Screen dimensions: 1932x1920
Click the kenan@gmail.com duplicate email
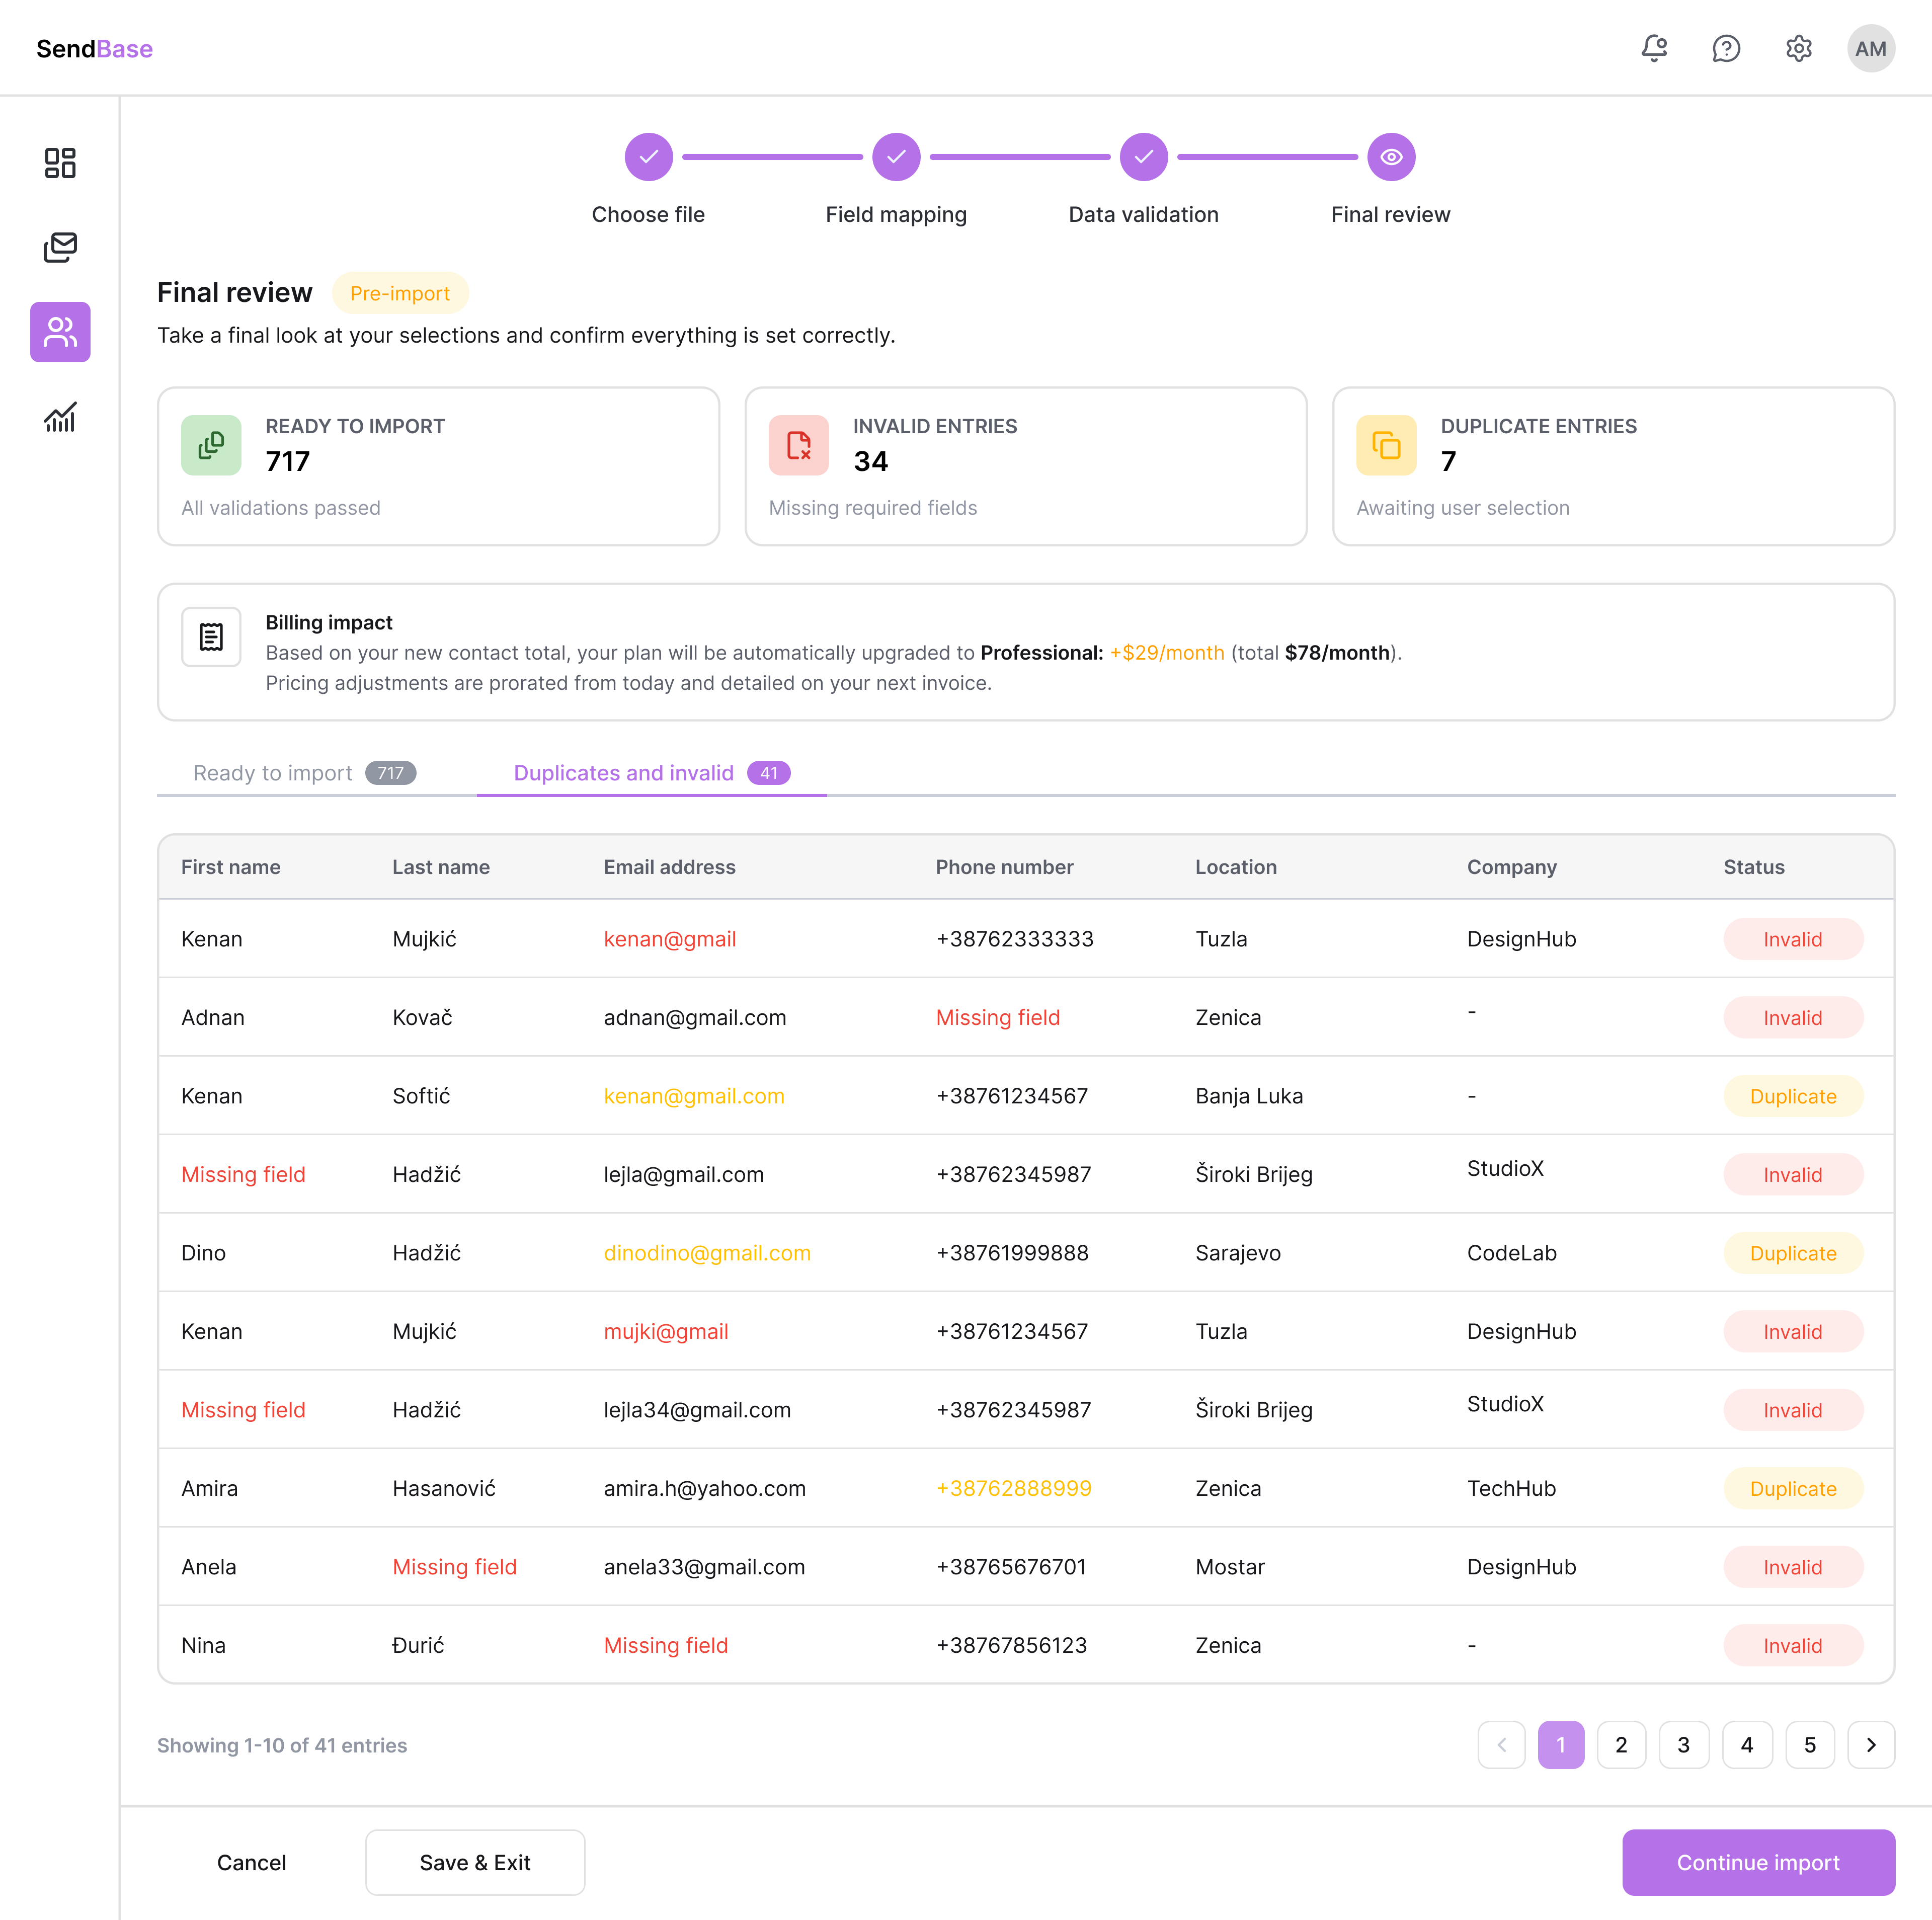[694, 1096]
